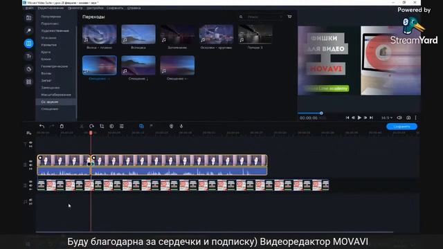Click the Undo arrow in timeline toolbar
The height and width of the screenshot is (249, 443).
[42, 126]
